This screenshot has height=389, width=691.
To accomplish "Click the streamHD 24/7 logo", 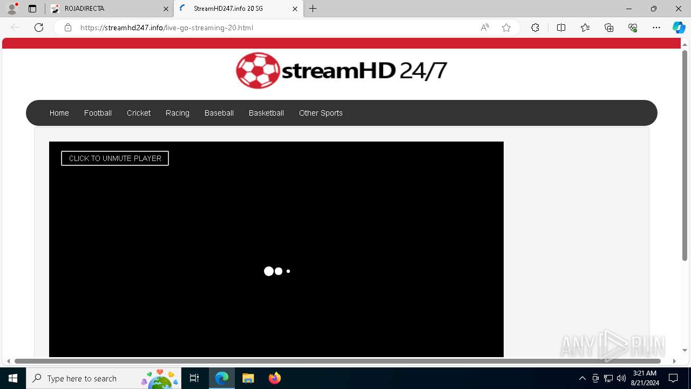I will click(341, 70).
